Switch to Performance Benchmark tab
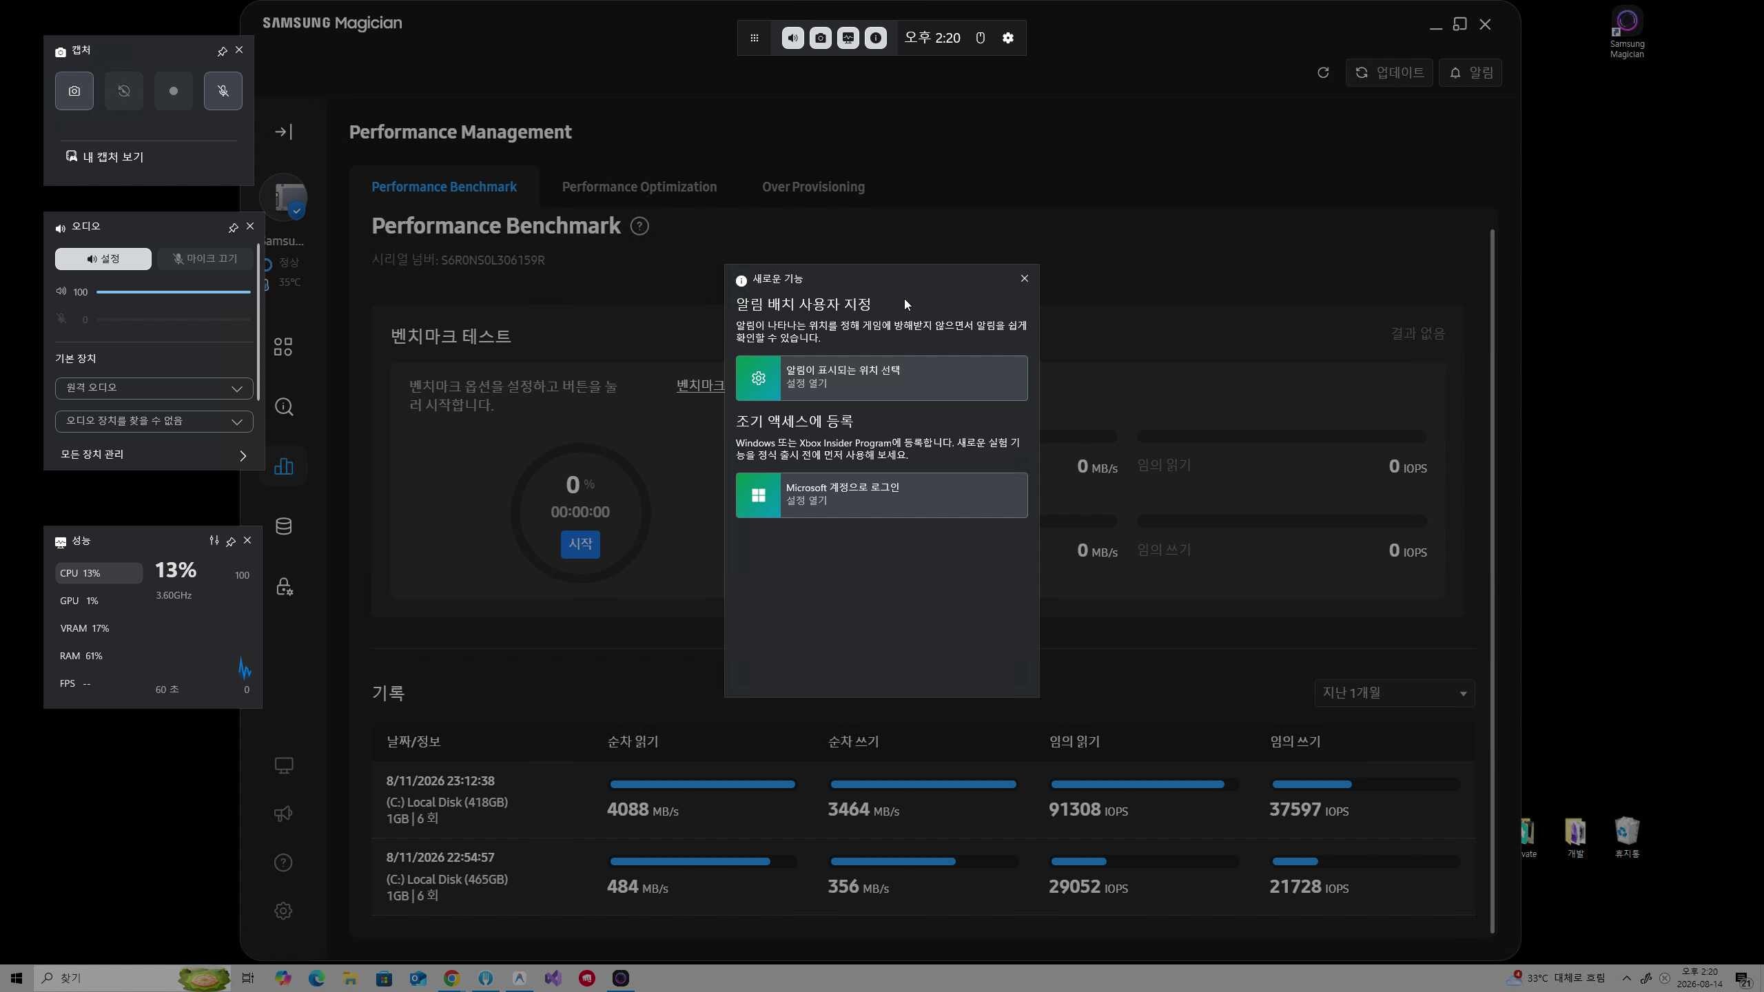Screen dimensions: 1764x992 coord(444,187)
